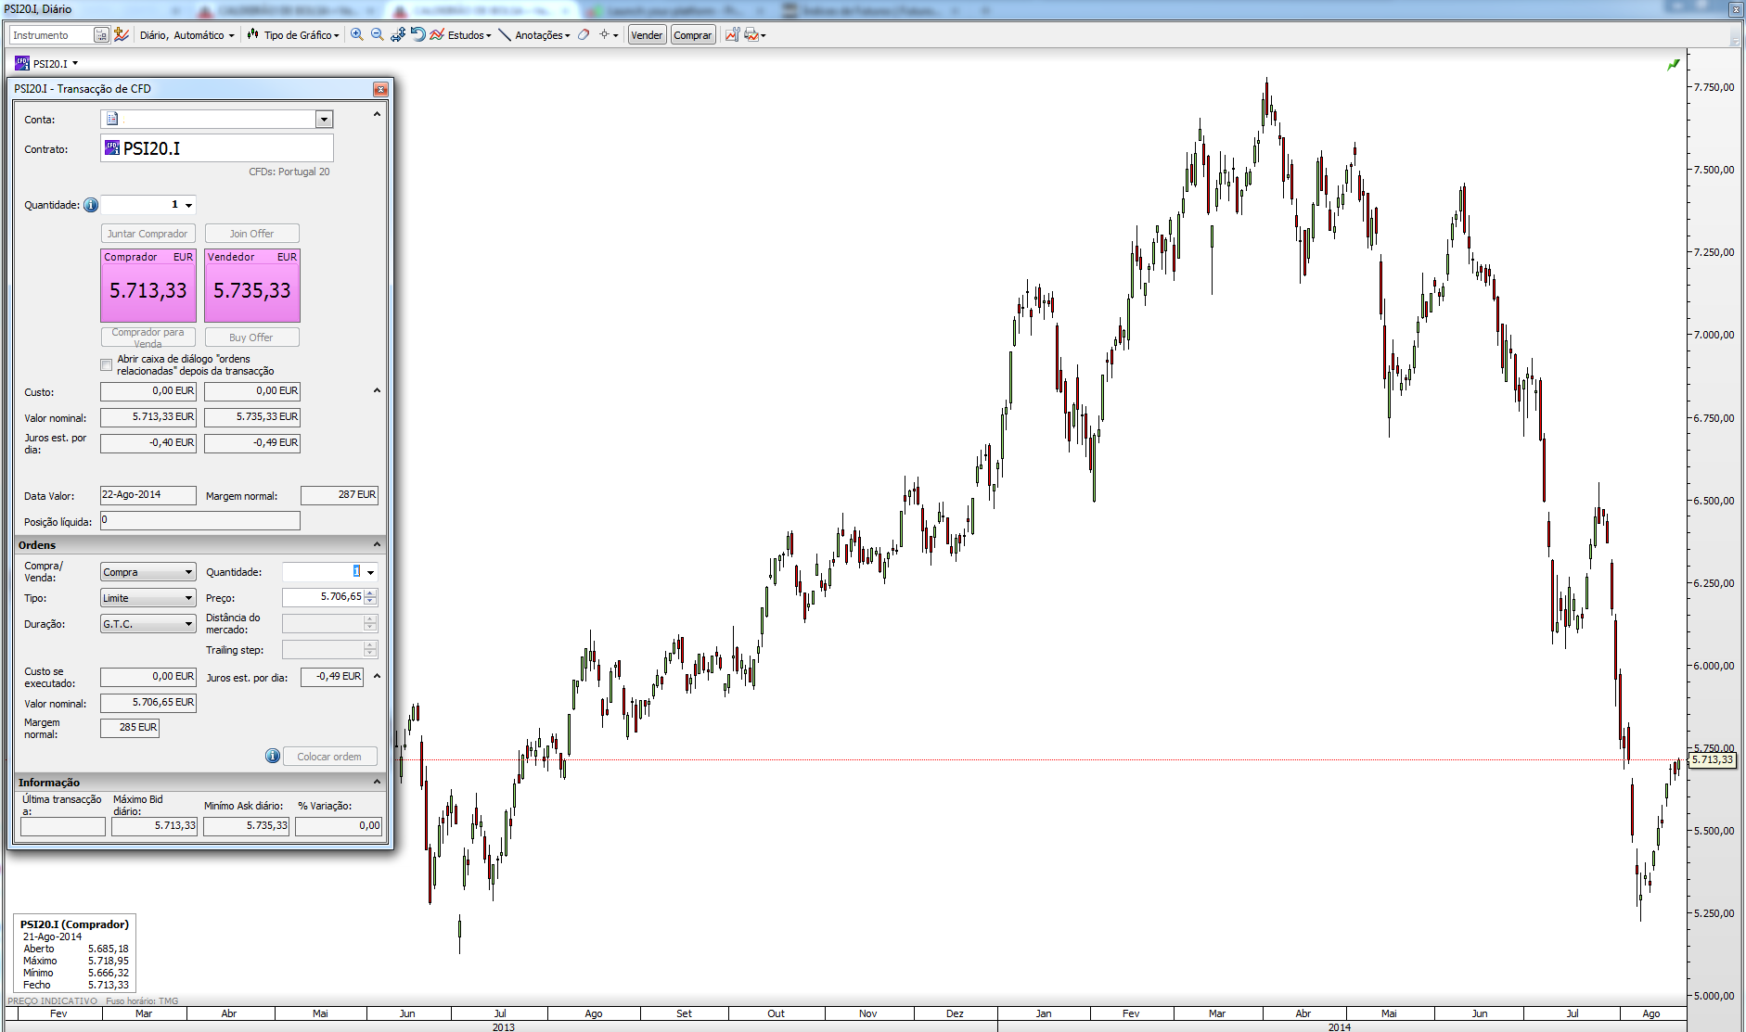Open the Anotações menu
Screen dimensions: 1746x1032
click(x=535, y=35)
